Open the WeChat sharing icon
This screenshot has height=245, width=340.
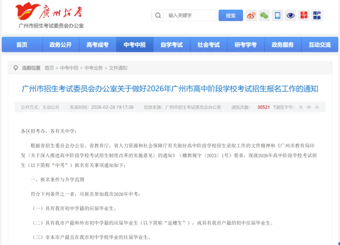(x=264, y=15)
